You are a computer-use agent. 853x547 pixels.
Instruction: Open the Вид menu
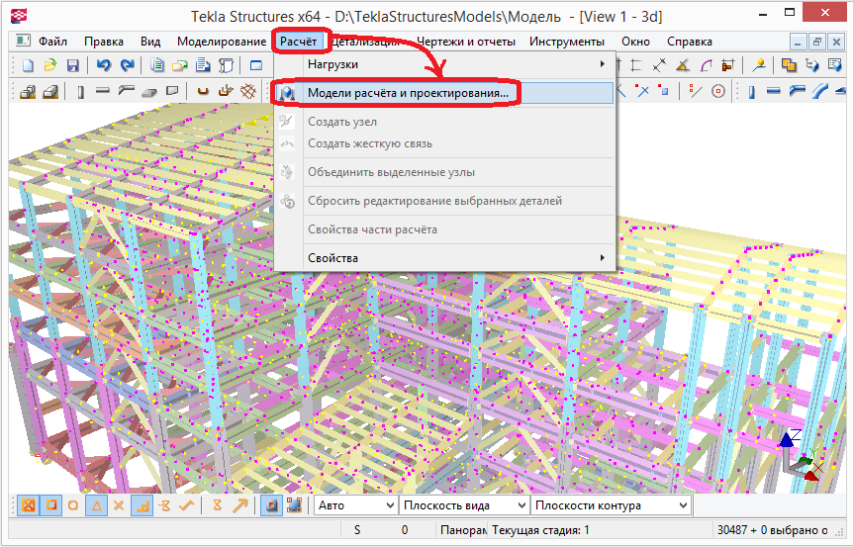coord(150,42)
